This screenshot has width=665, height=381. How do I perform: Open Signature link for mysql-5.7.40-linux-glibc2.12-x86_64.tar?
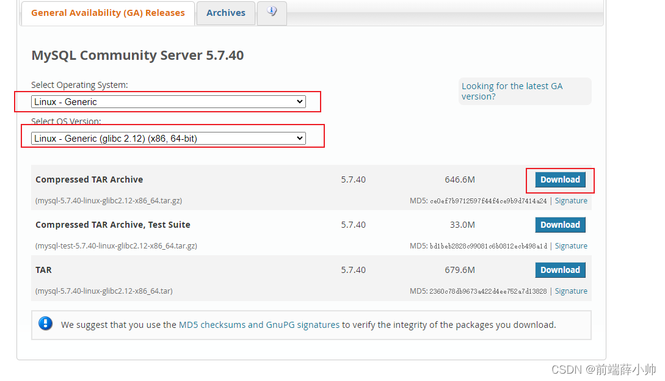(x=571, y=291)
